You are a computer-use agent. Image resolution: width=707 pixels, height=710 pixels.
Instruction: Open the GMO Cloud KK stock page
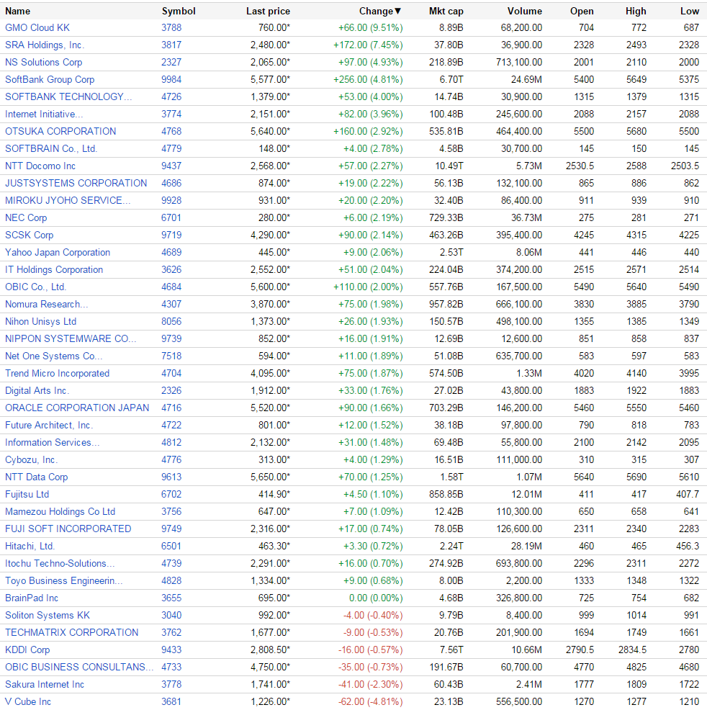pyautogui.click(x=37, y=27)
